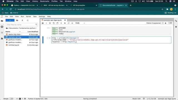The width and height of the screenshot is (178, 100).
Task: Run the selected cell with play icon
Action: [x=61, y=23]
